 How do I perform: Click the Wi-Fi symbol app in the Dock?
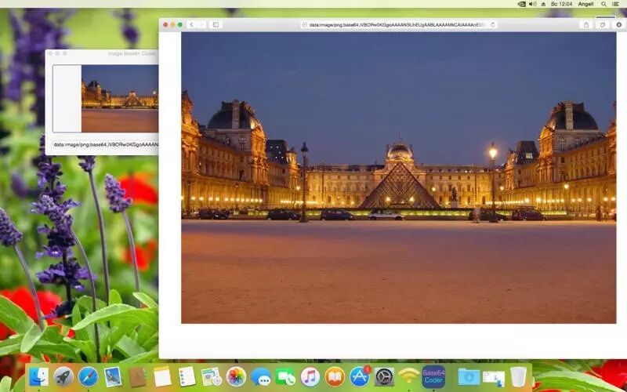click(x=409, y=377)
